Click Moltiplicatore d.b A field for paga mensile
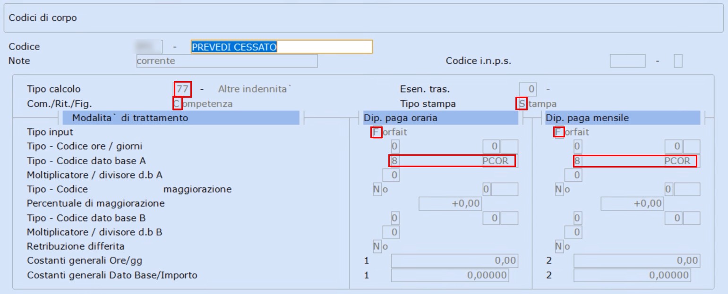 point(573,175)
